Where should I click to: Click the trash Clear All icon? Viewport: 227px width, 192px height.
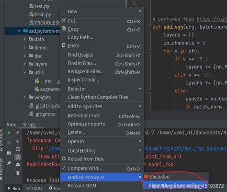point(18,173)
